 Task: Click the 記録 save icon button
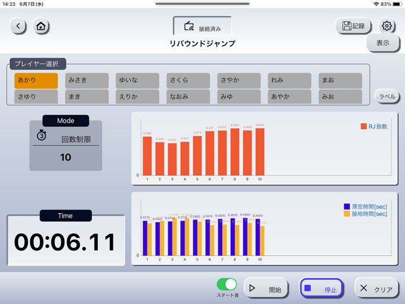point(354,26)
